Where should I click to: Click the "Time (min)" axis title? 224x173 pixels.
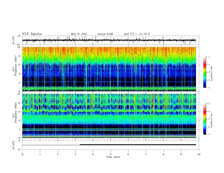pyautogui.click(x=113, y=157)
